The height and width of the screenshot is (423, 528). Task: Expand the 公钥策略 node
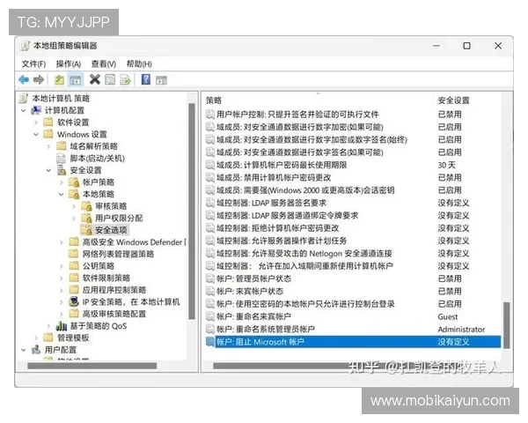[62, 266]
